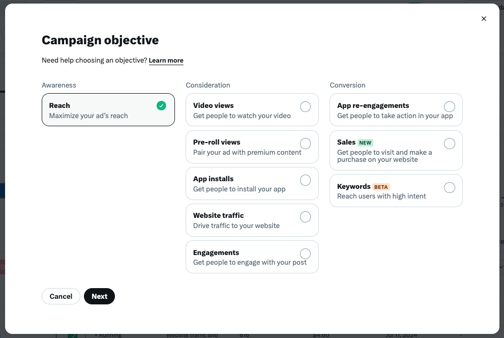Select the Reach objective card
Viewport: 504px width, 338px height.
tap(108, 109)
